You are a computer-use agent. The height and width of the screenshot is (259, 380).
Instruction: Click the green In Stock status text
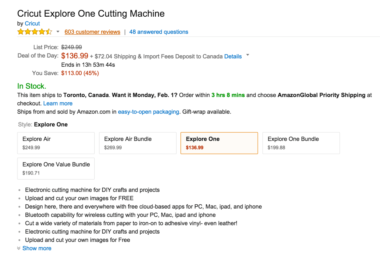pos(32,86)
